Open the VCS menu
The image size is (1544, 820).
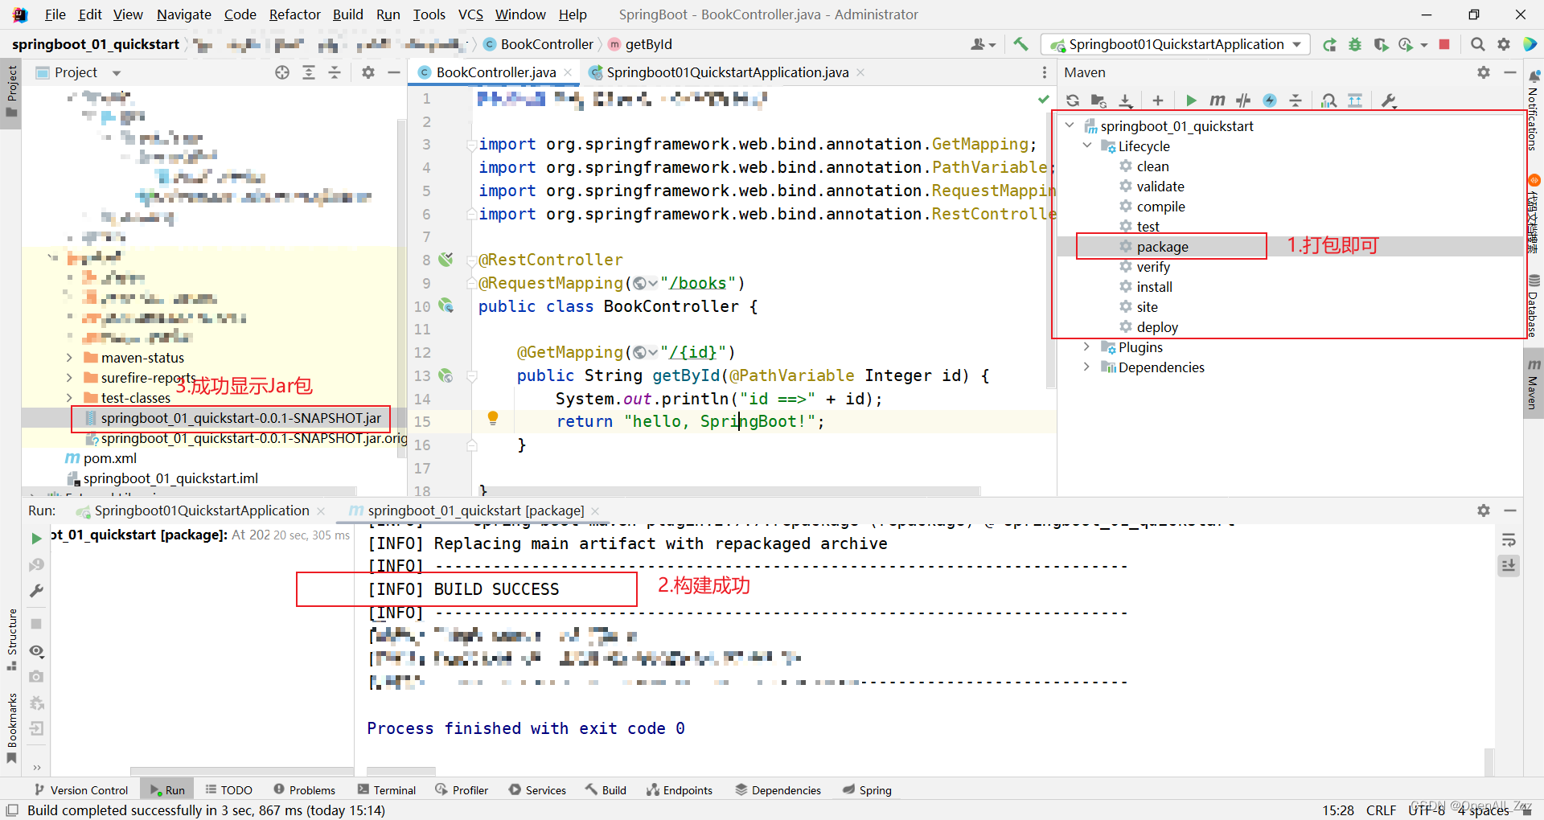click(470, 14)
